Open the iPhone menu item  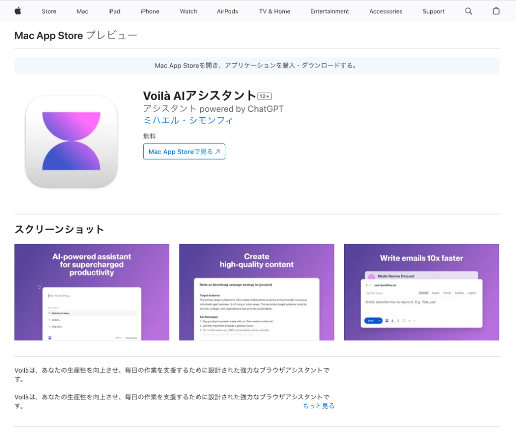pos(150,11)
